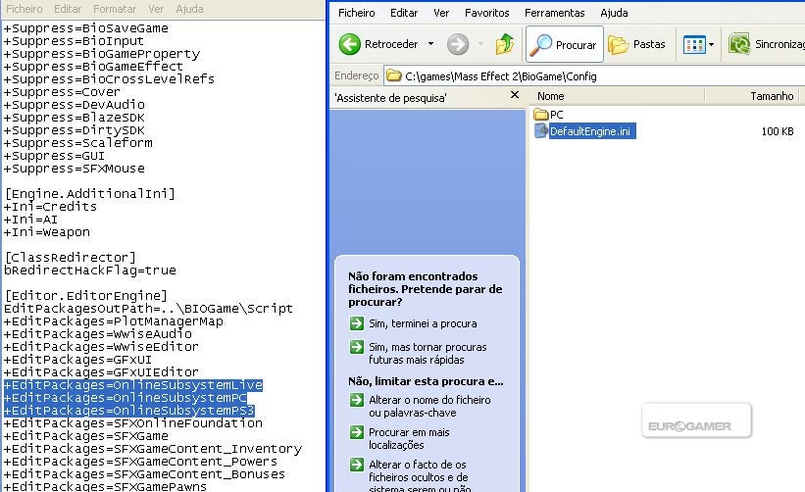The height and width of the screenshot is (492, 805).
Task: Click the 100 KB size value
Action: point(778,131)
